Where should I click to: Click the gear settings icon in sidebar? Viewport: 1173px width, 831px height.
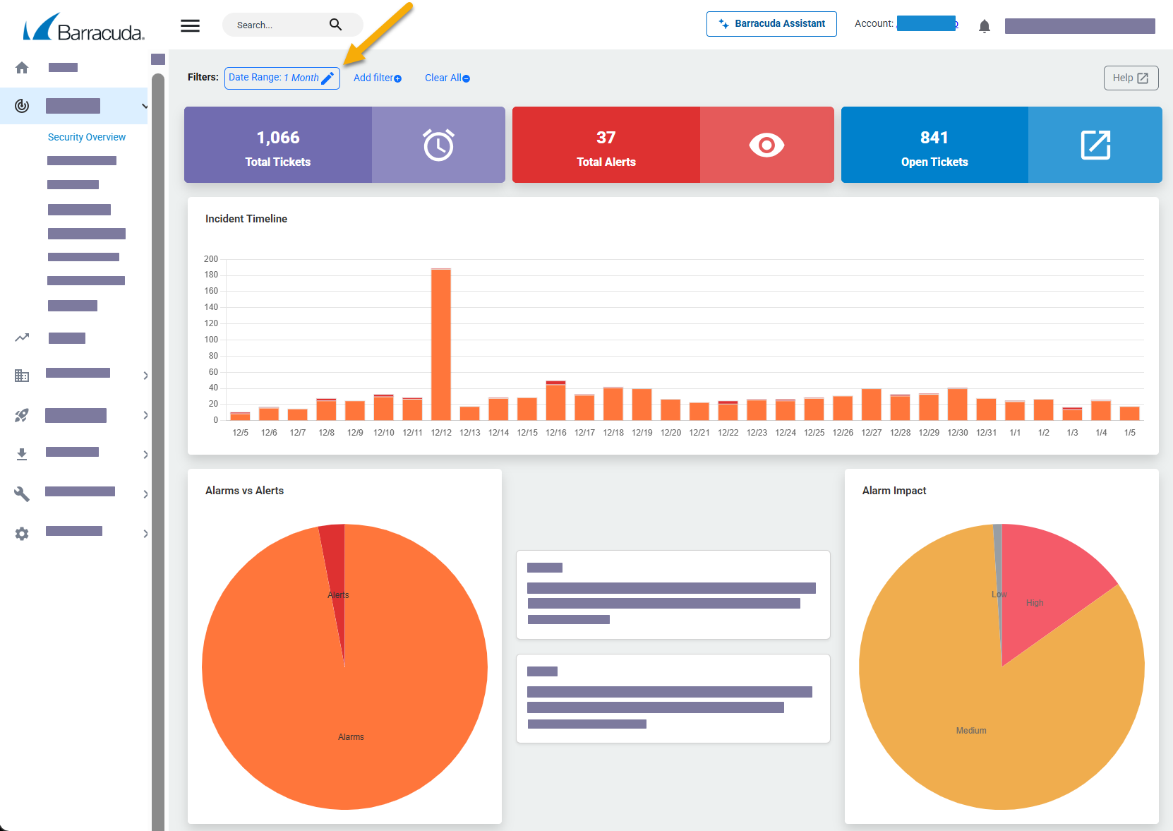click(21, 533)
